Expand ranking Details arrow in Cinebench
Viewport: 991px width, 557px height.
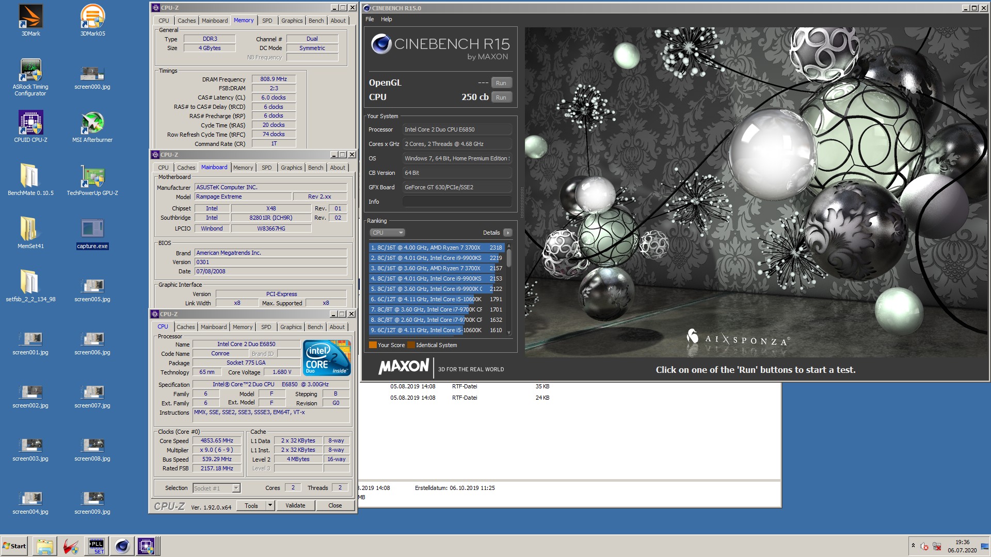pyautogui.click(x=508, y=233)
